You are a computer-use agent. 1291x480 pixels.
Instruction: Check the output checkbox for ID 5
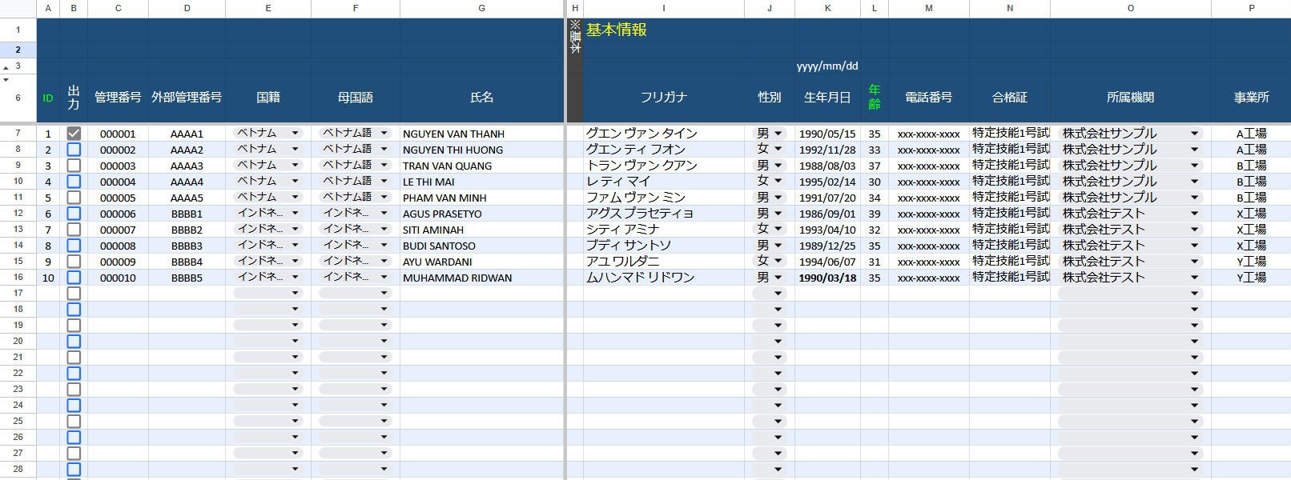[74, 198]
